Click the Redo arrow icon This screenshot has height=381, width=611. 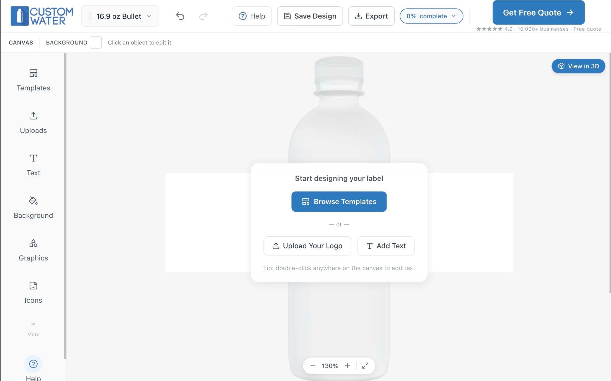[203, 16]
